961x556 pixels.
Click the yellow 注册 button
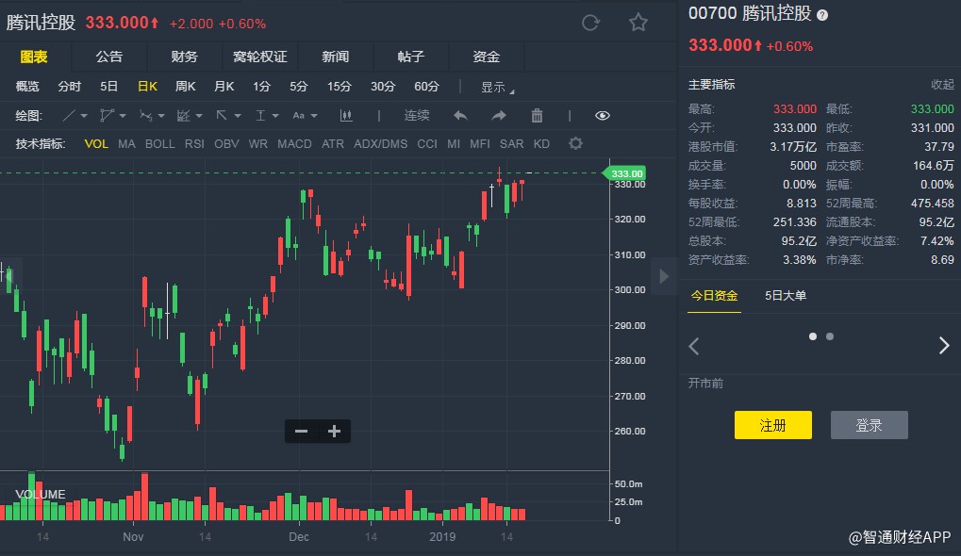[772, 425]
